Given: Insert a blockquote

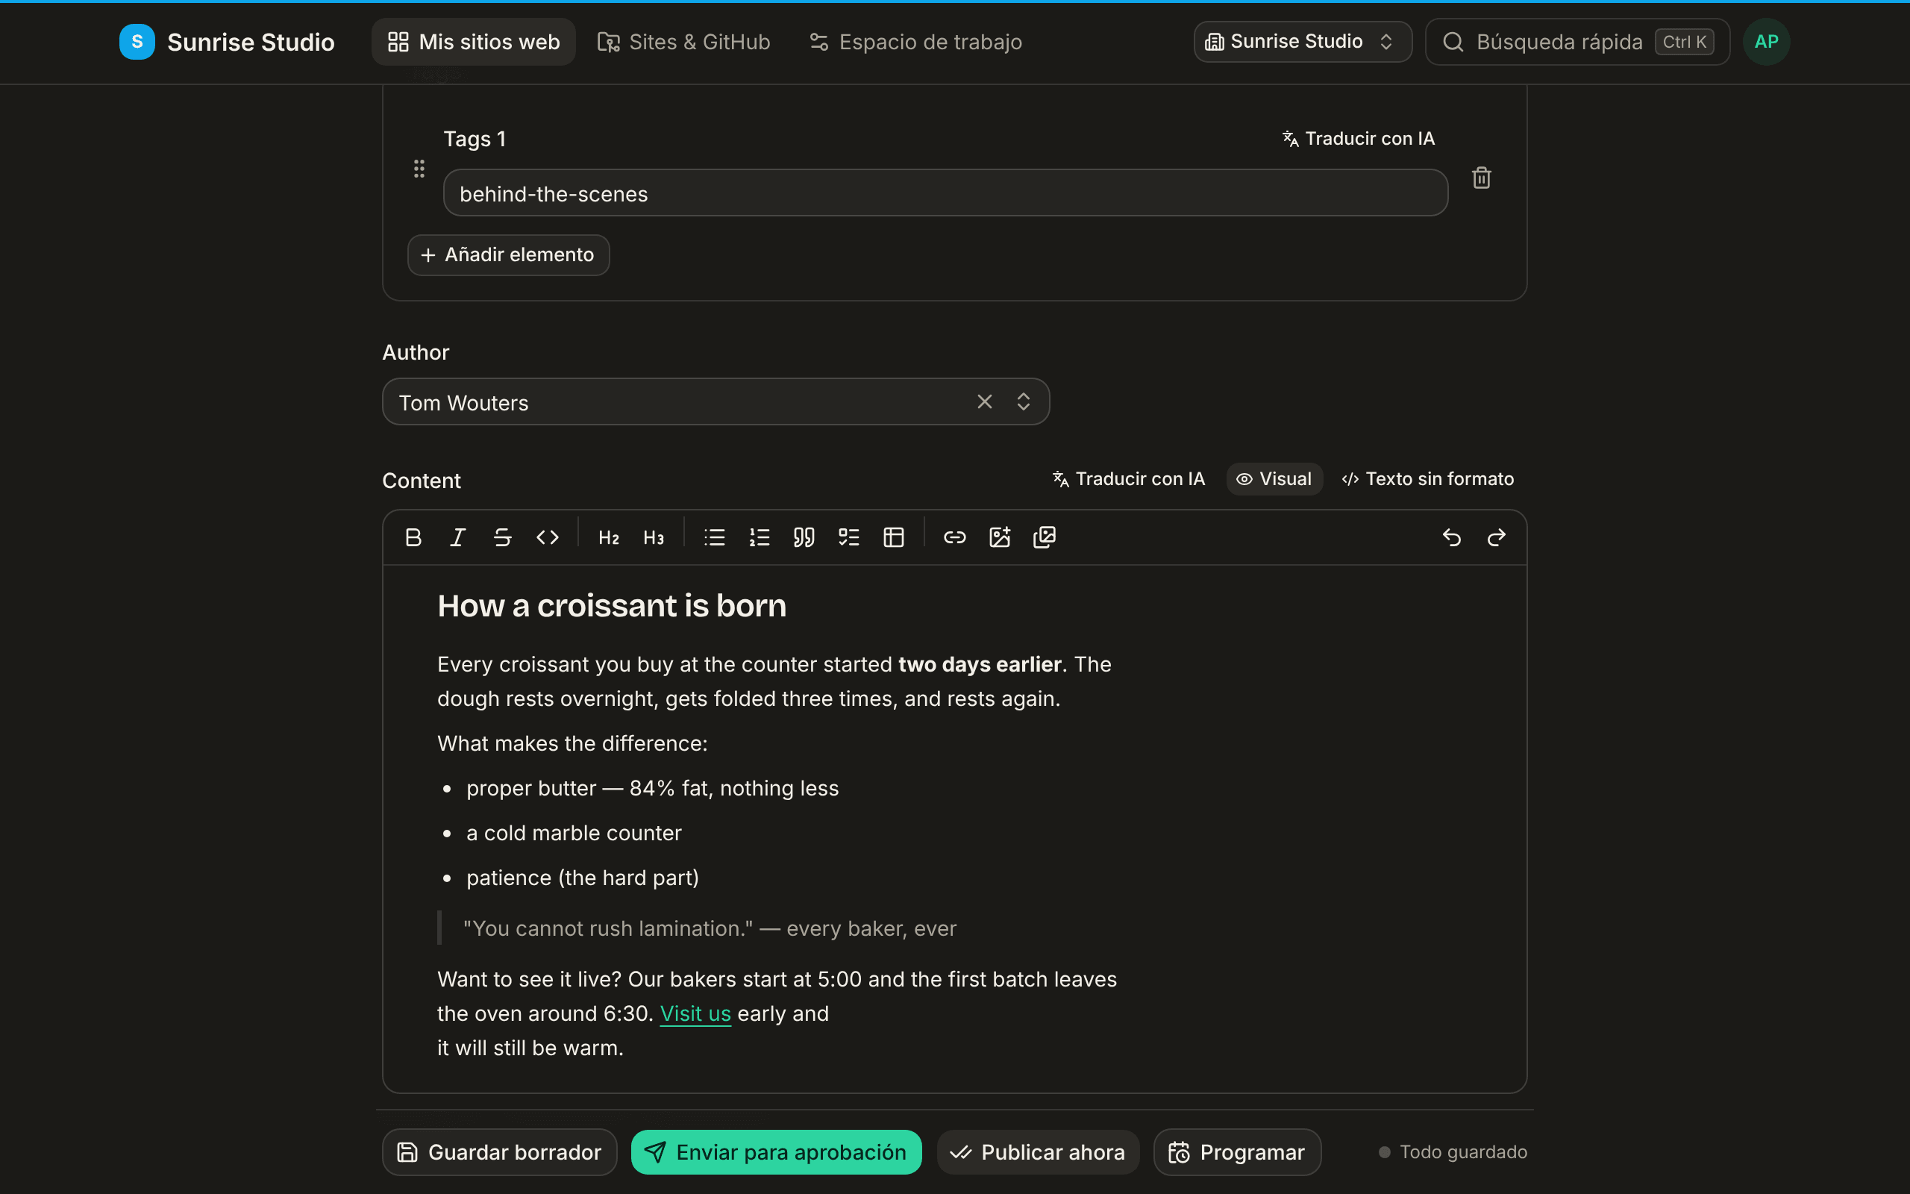Looking at the screenshot, I should [804, 538].
